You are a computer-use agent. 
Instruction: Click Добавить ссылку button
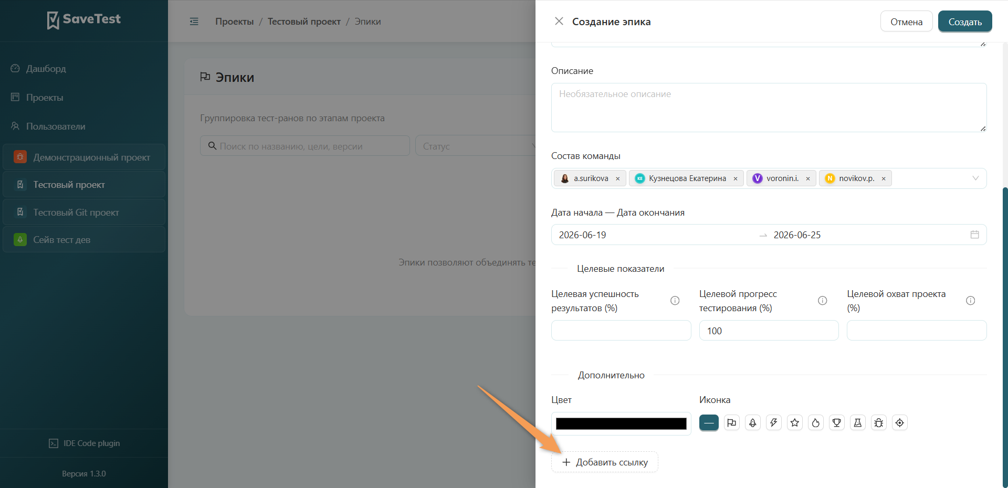604,462
